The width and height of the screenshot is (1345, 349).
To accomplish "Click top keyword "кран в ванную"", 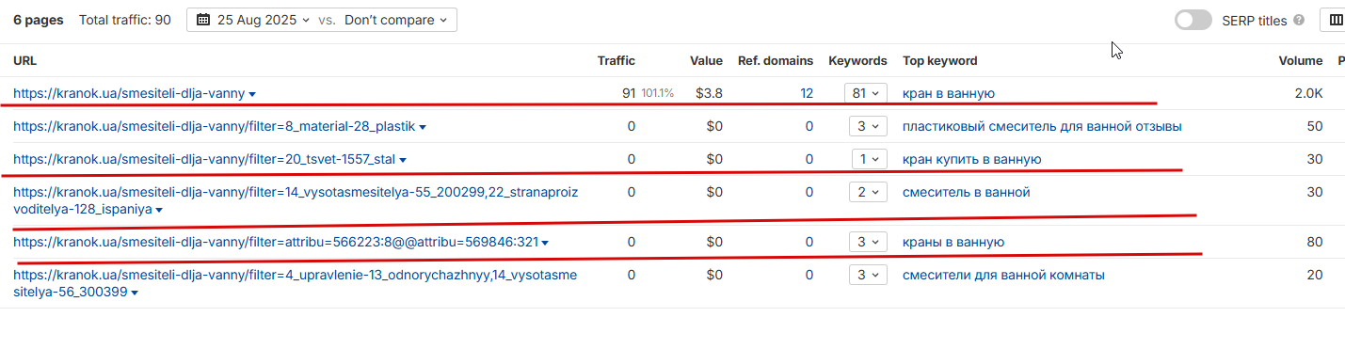I will coord(949,93).
